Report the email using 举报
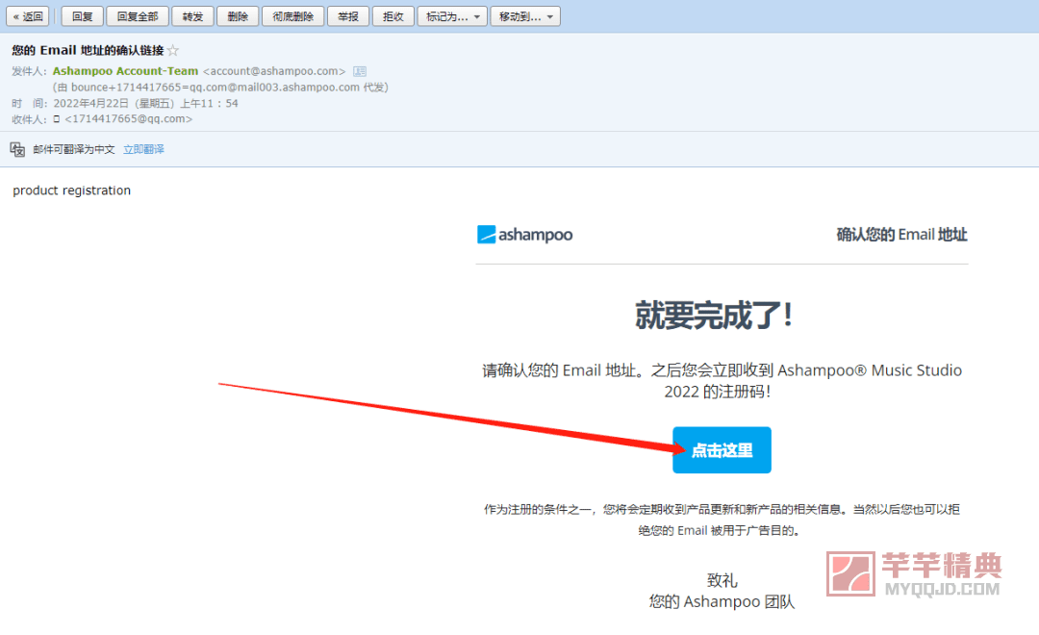Viewport: 1039px width, 635px height. click(348, 16)
